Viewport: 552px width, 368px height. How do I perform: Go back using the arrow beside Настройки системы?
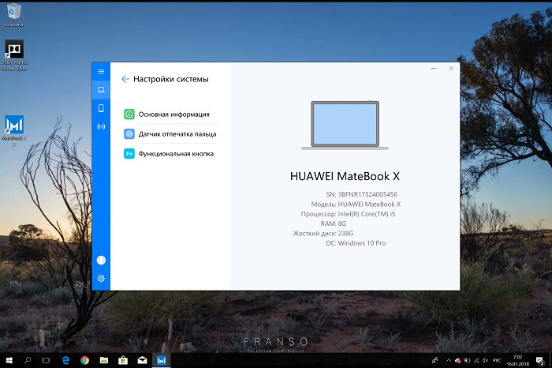coord(125,79)
